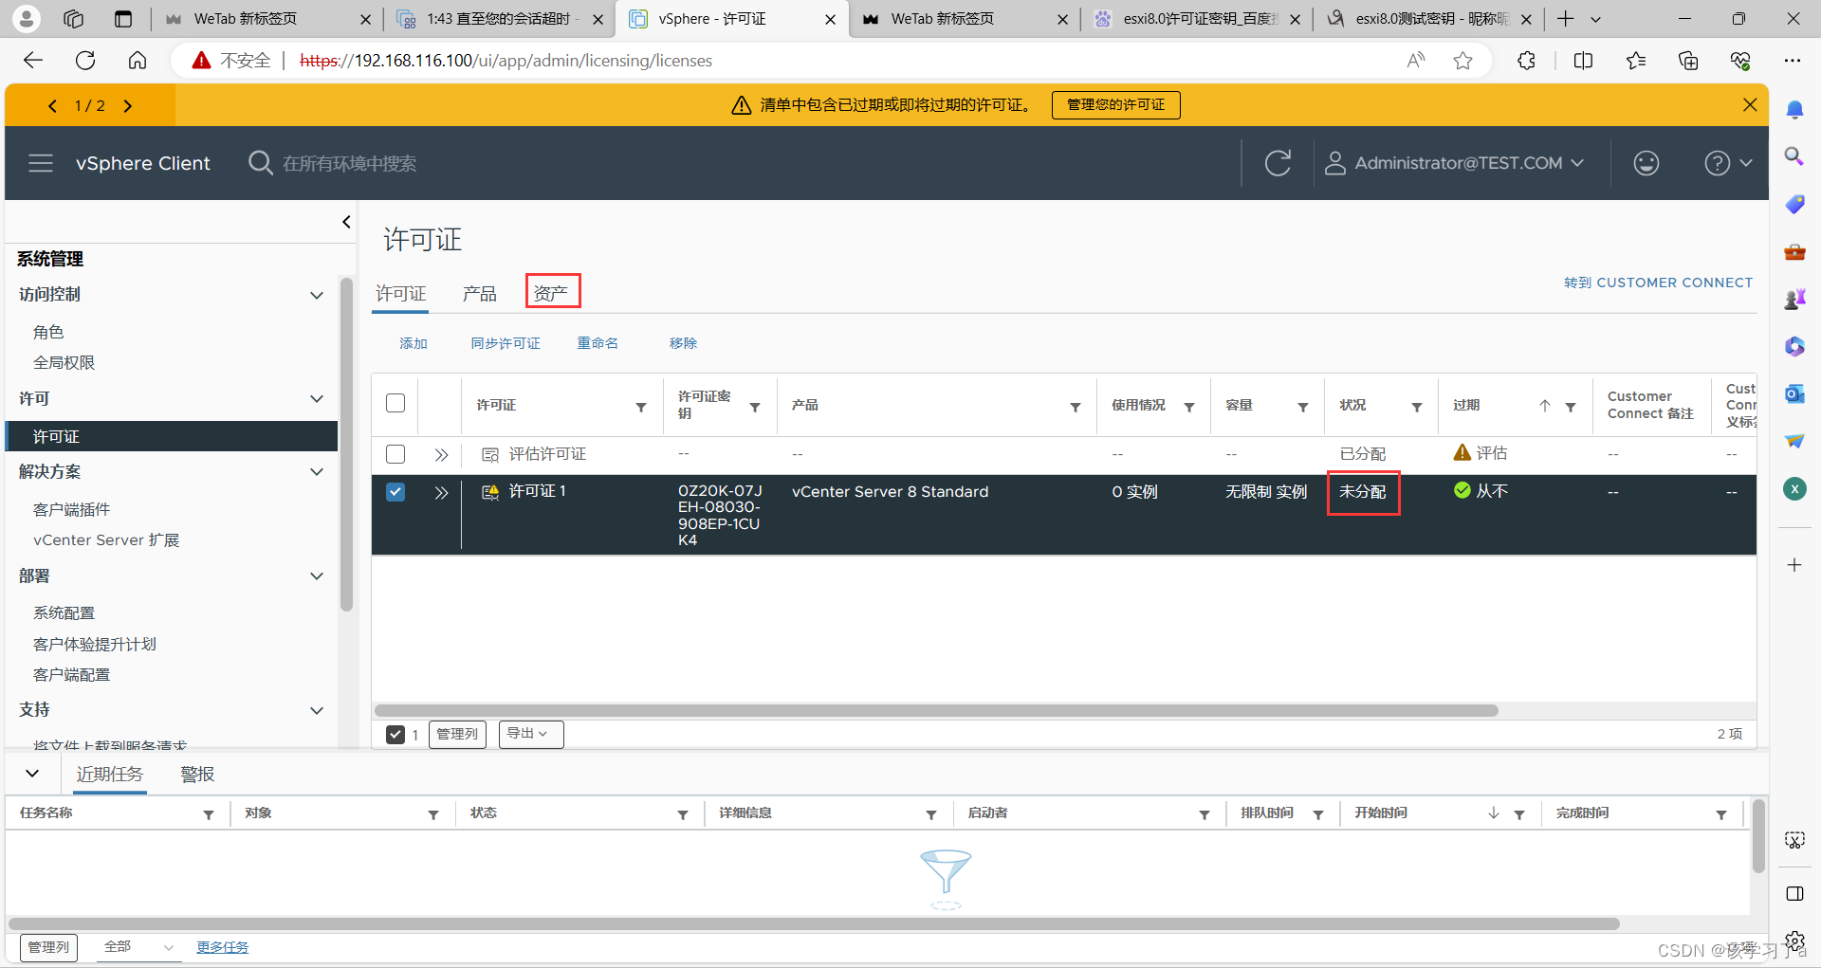Open browser extensions puzzle icon
The height and width of the screenshot is (968, 1821).
point(1526,61)
